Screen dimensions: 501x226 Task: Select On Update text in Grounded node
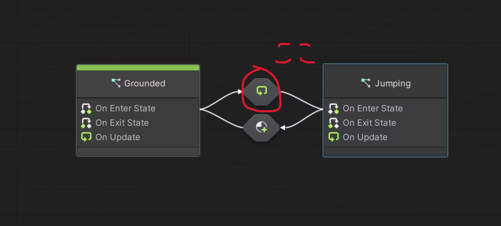tap(118, 137)
